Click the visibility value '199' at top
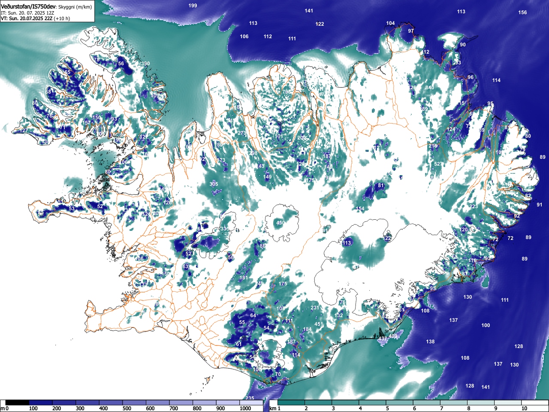Image resolution: width=549 pixels, height=412 pixels. click(193, 6)
